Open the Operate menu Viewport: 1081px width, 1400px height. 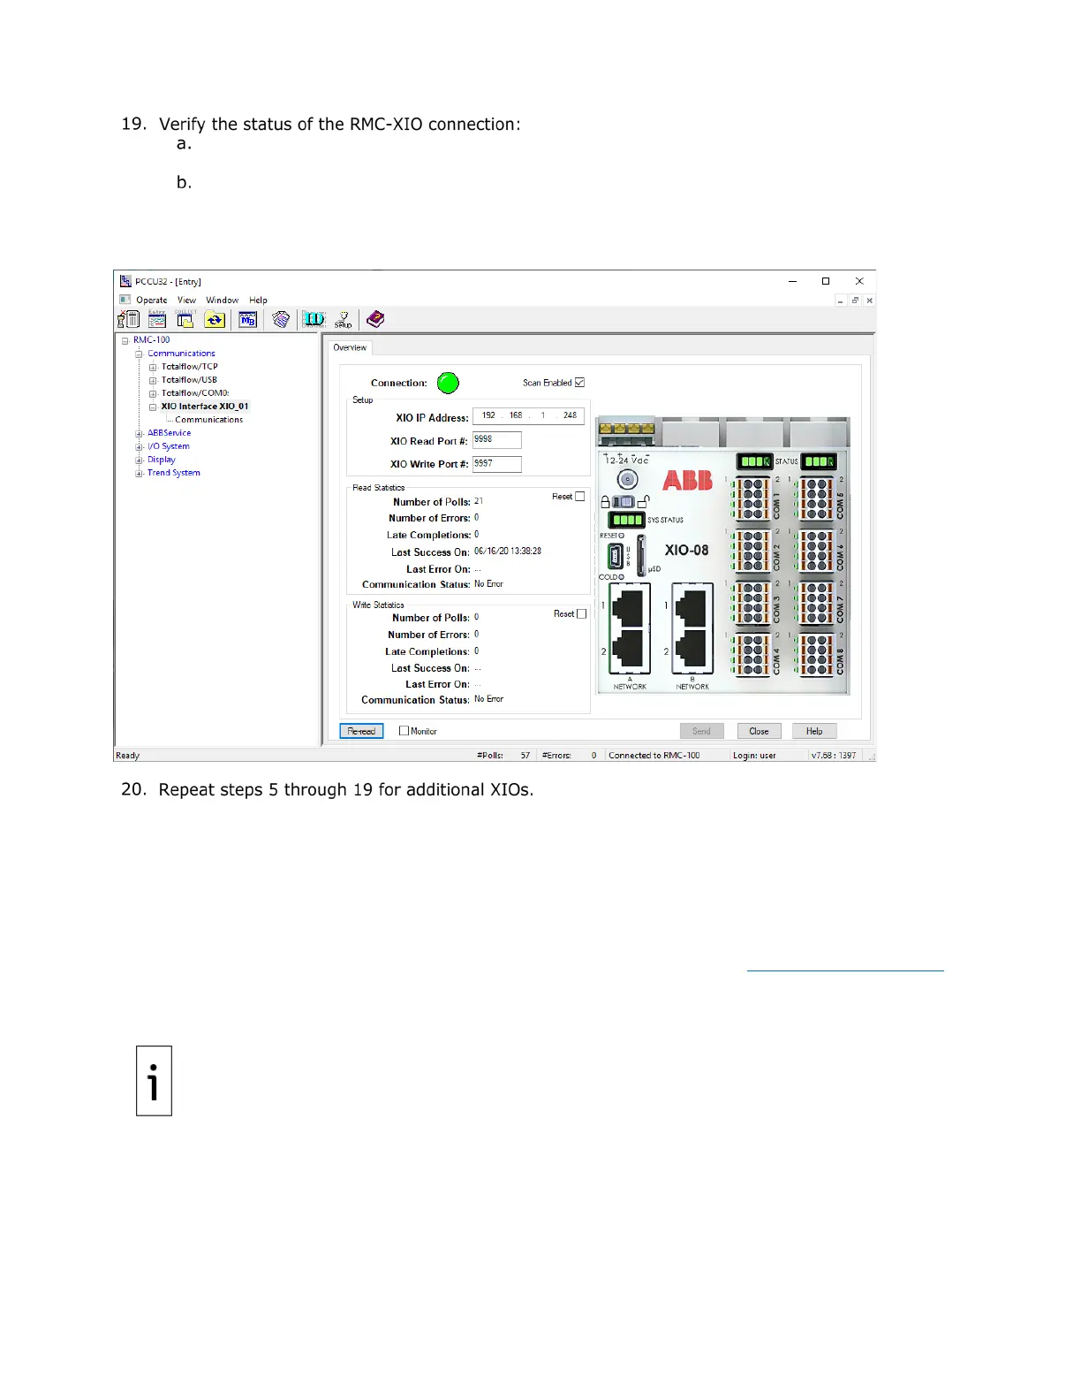(152, 300)
